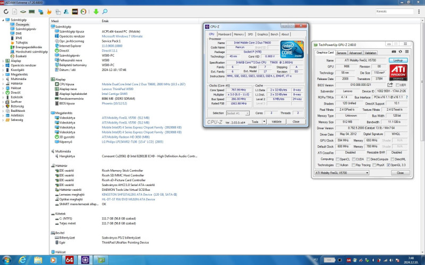Expand the Alaplap tree node

(x=3, y=61)
